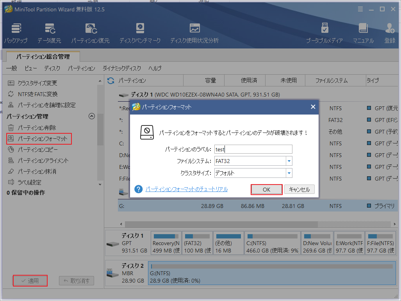
Task: Open the hamburger menu in title bar
Action: pos(360,9)
